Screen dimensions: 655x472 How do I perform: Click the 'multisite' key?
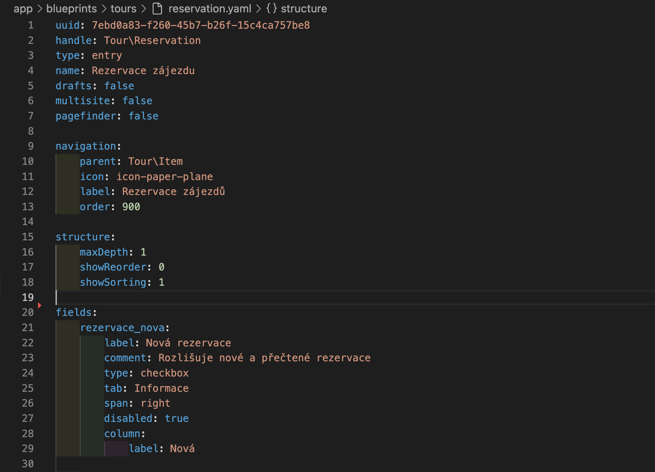click(83, 101)
